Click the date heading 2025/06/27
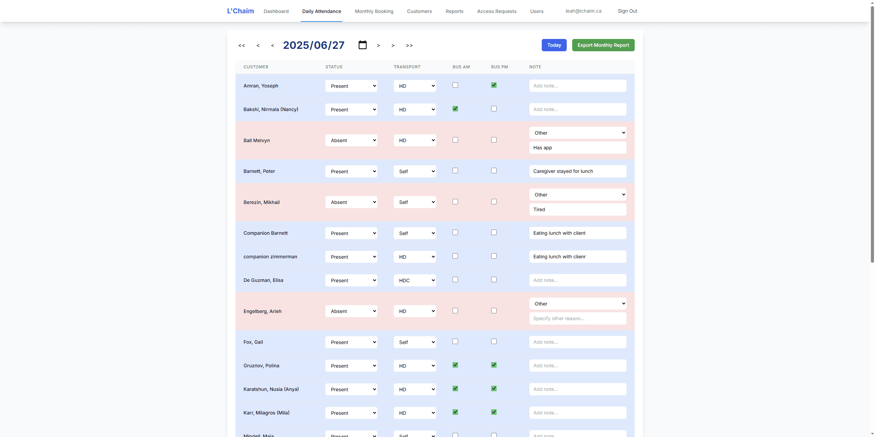This screenshot has height=437, width=875. click(x=313, y=45)
